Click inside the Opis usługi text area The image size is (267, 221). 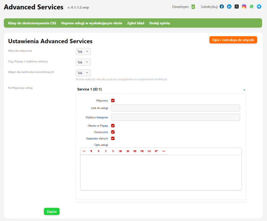coord(161,173)
